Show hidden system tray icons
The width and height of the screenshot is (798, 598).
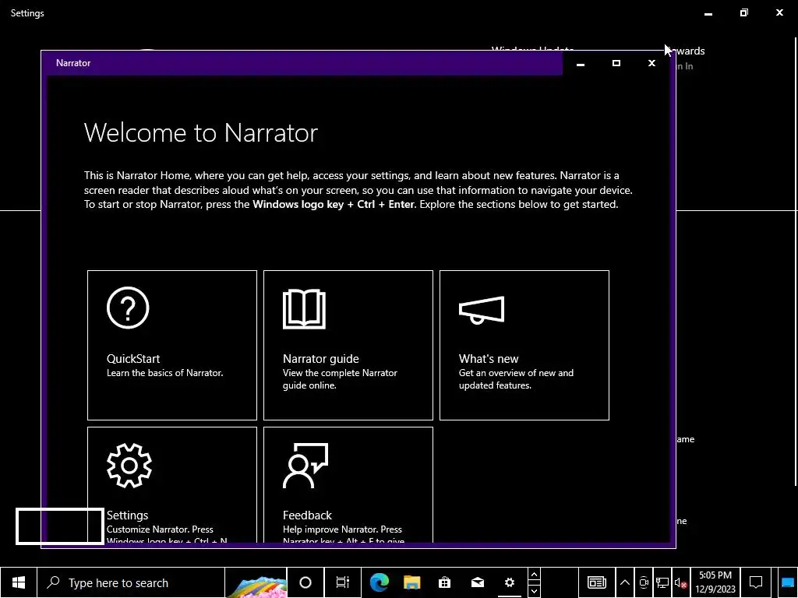[625, 582]
